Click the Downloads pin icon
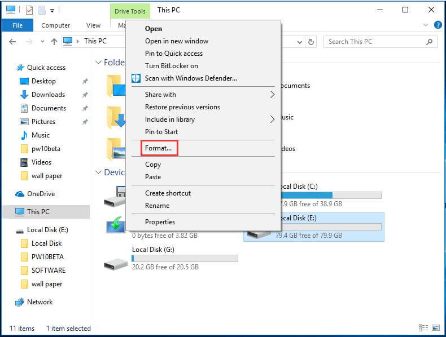Viewport: 446px width, 337px height. 85,95
